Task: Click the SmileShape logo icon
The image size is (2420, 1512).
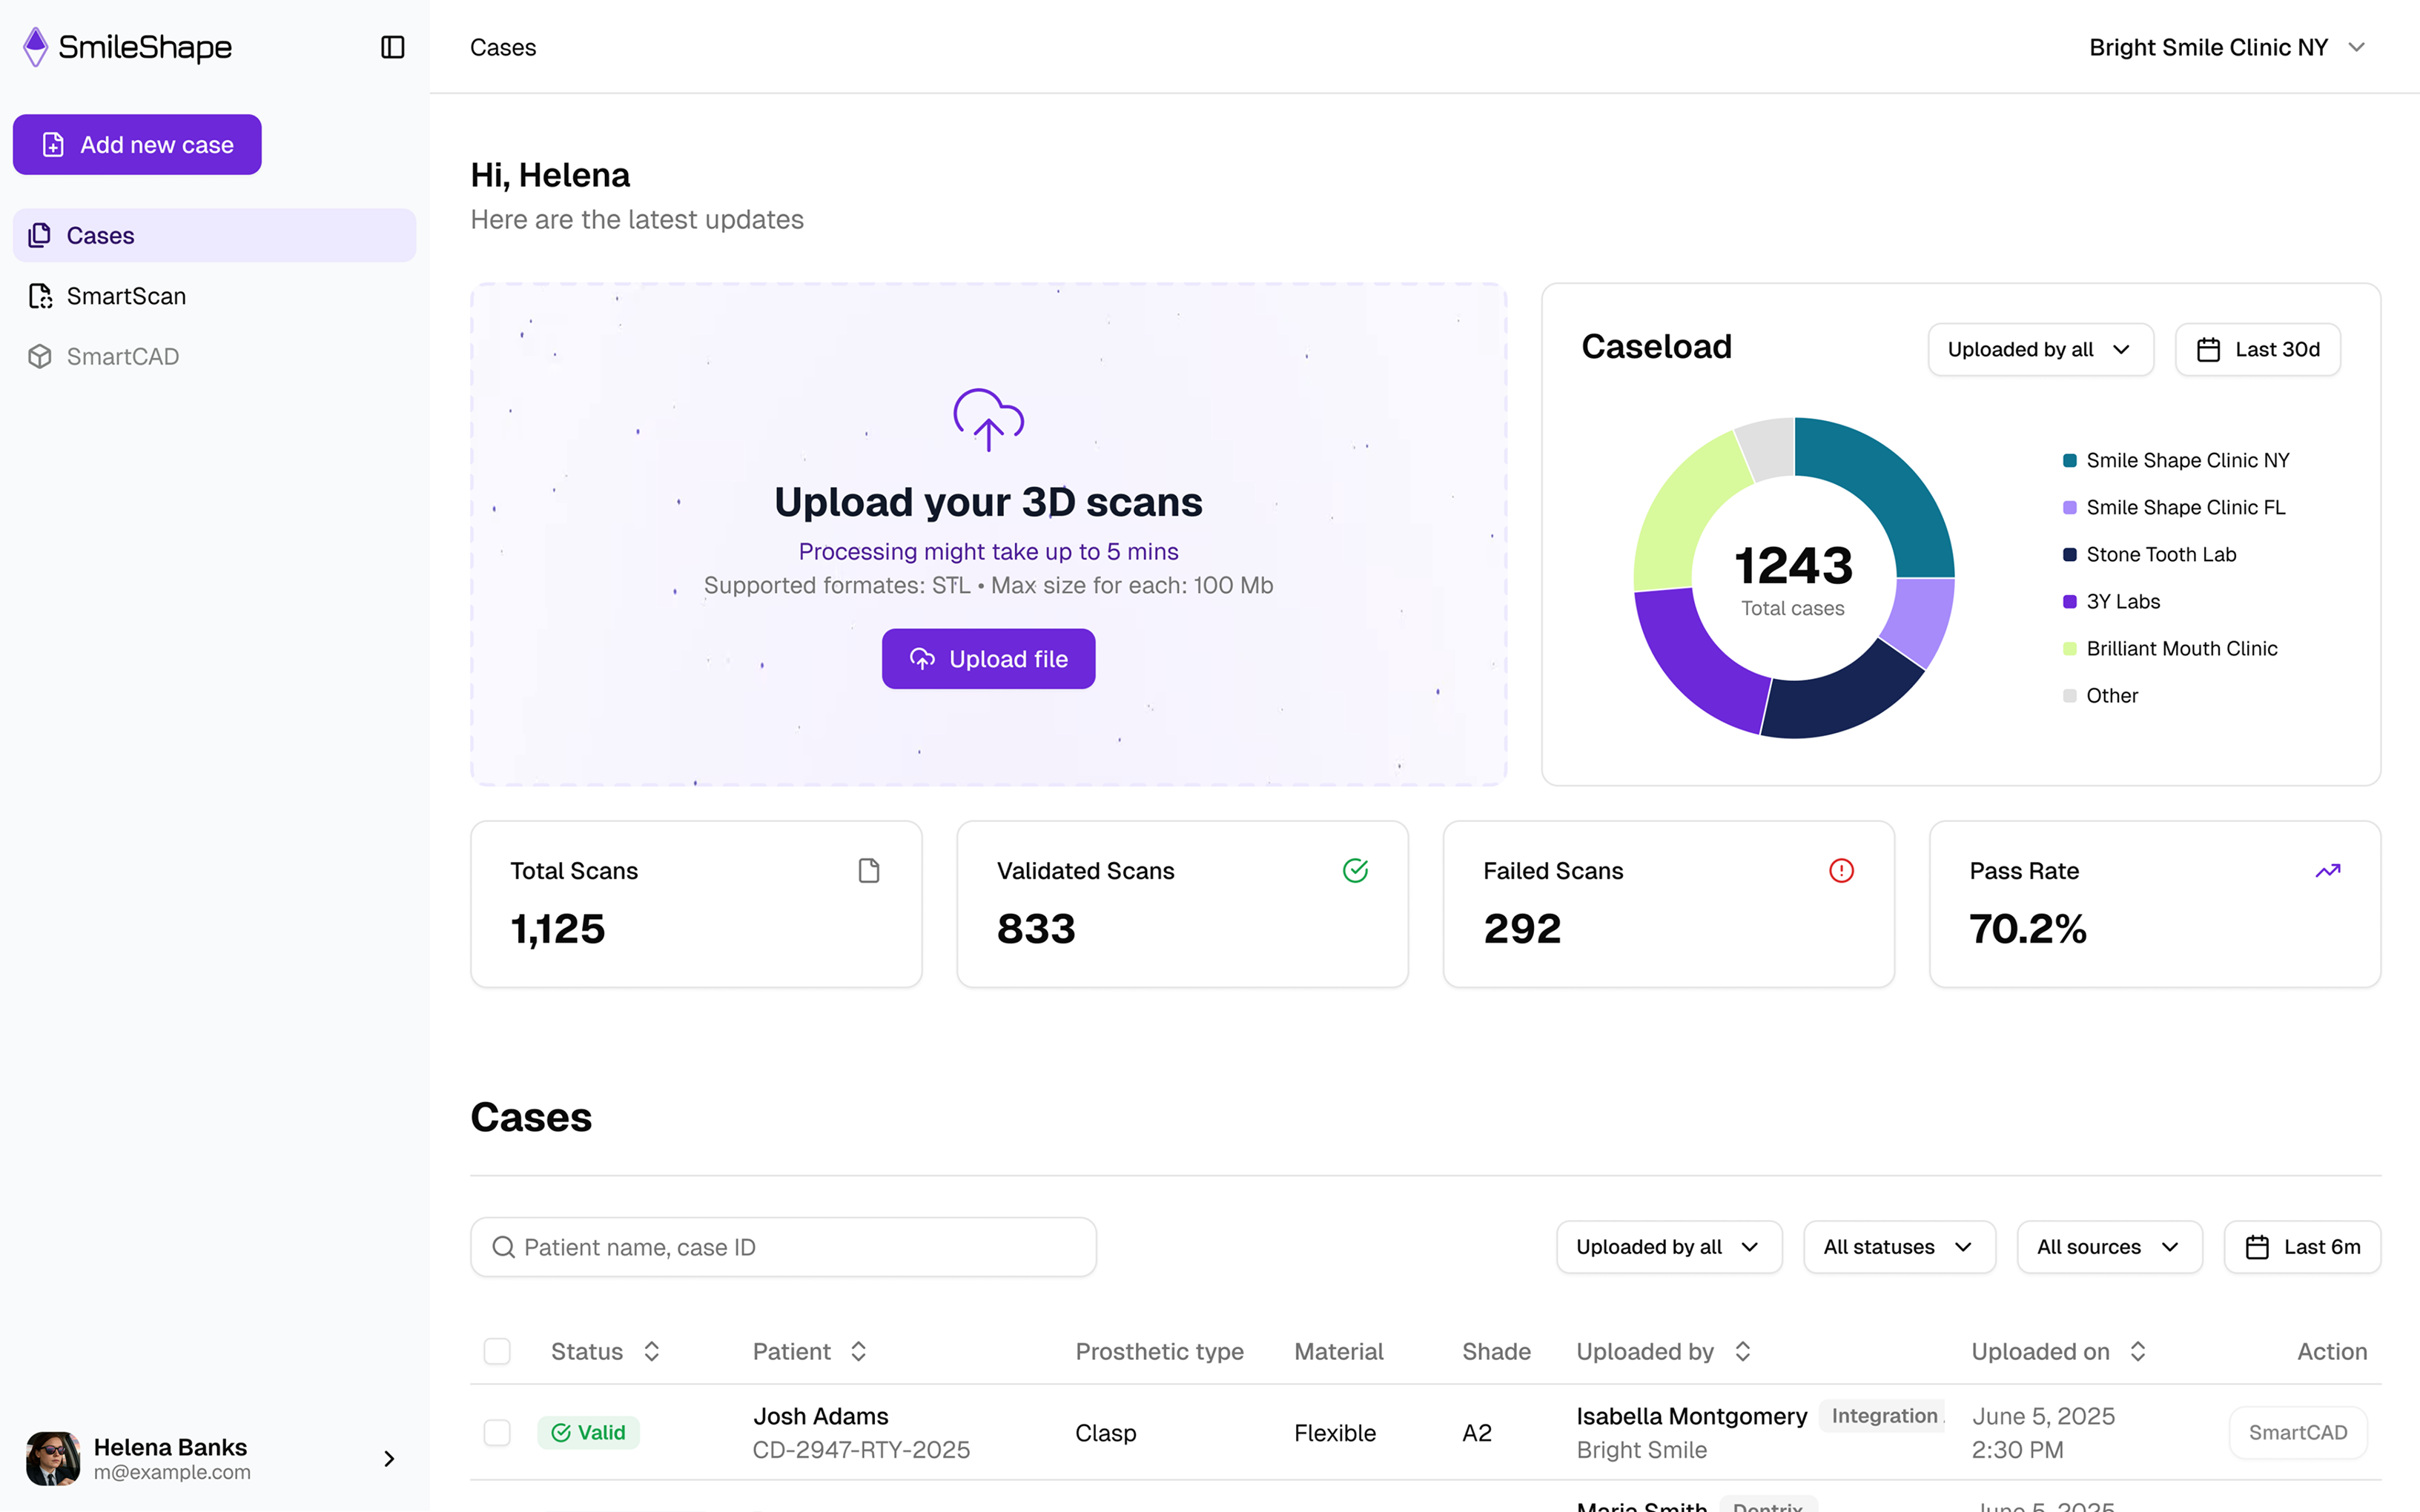Action: tap(36, 47)
